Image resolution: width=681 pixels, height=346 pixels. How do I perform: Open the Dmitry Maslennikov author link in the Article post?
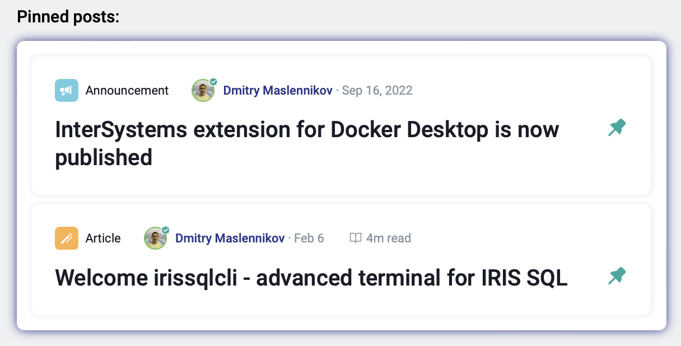point(230,238)
